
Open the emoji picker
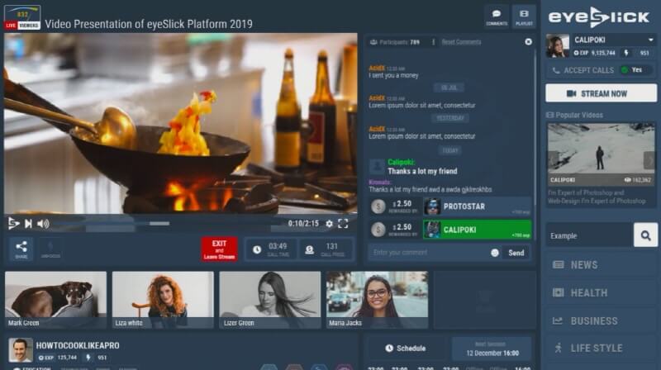click(495, 253)
